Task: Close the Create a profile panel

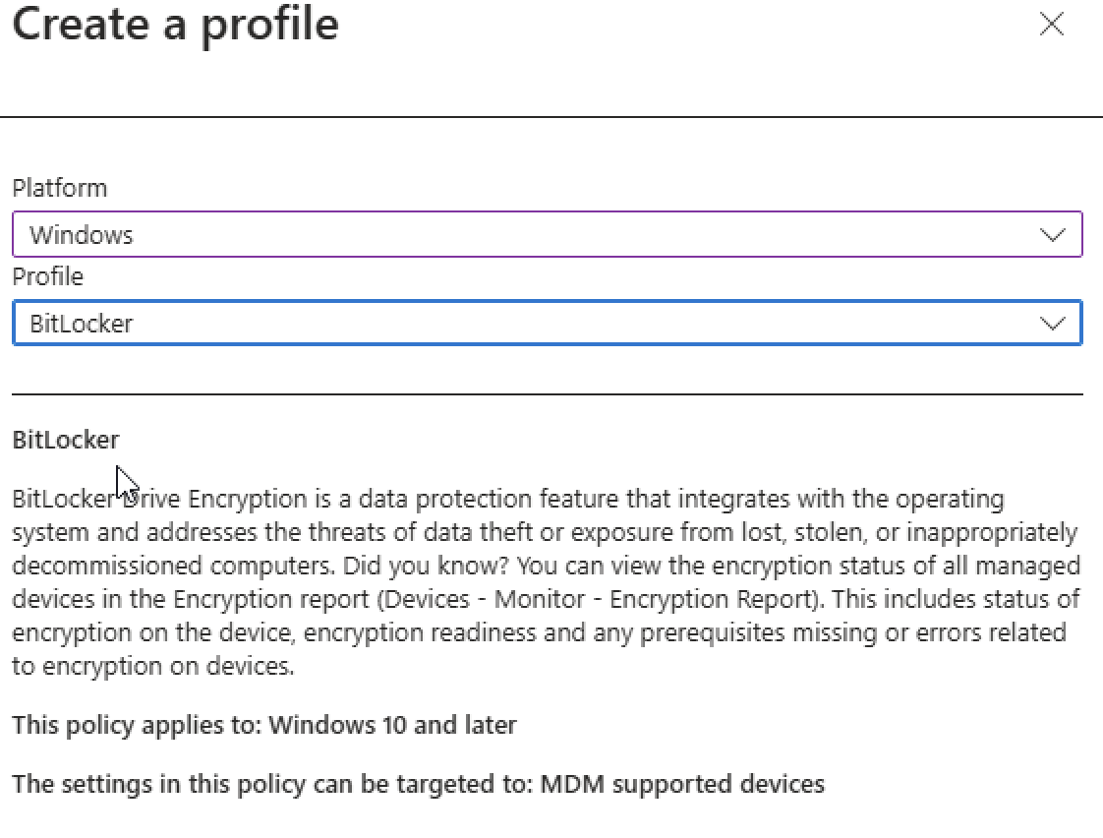Action: [x=1051, y=25]
